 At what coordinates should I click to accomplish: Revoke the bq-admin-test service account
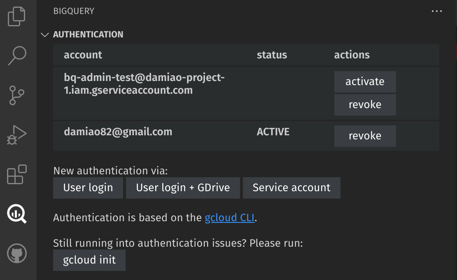365,105
